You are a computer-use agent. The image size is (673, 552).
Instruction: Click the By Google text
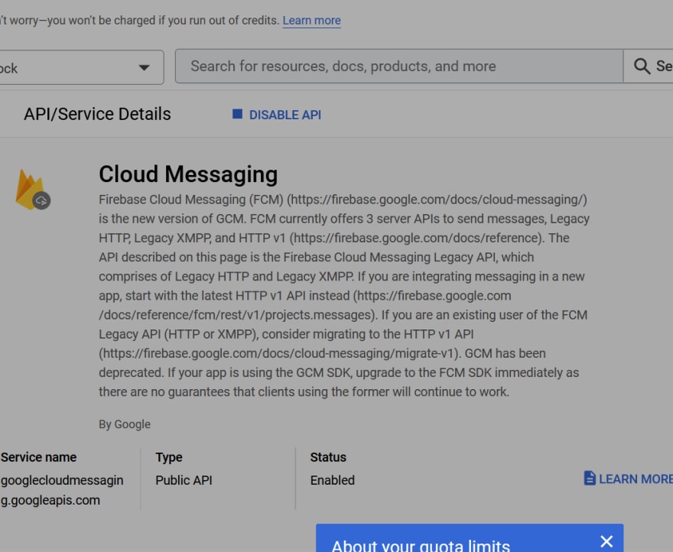click(x=125, y=424)
